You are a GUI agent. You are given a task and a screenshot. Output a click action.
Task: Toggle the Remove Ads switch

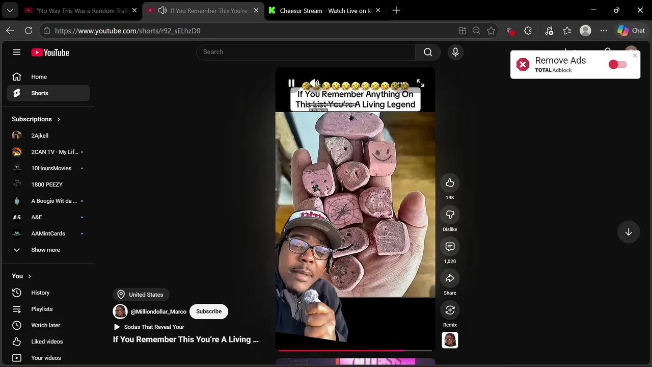617,65
